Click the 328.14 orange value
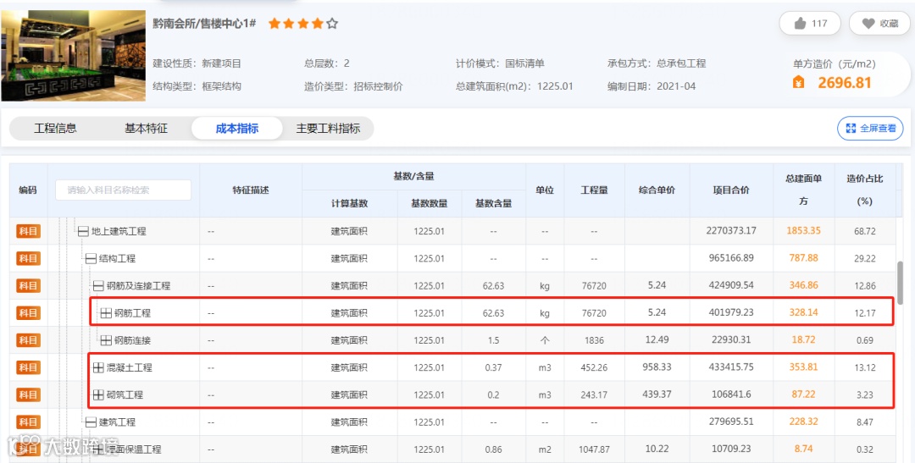Screen dimensions: 915x463 click(803, 312)
